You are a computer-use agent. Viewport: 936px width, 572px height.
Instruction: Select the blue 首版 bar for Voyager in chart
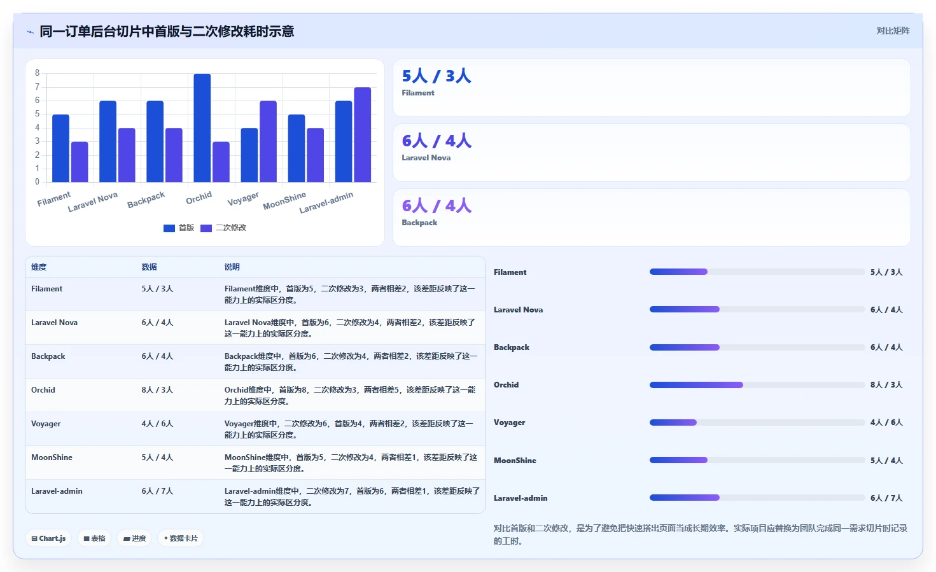[x=249, y=155]
